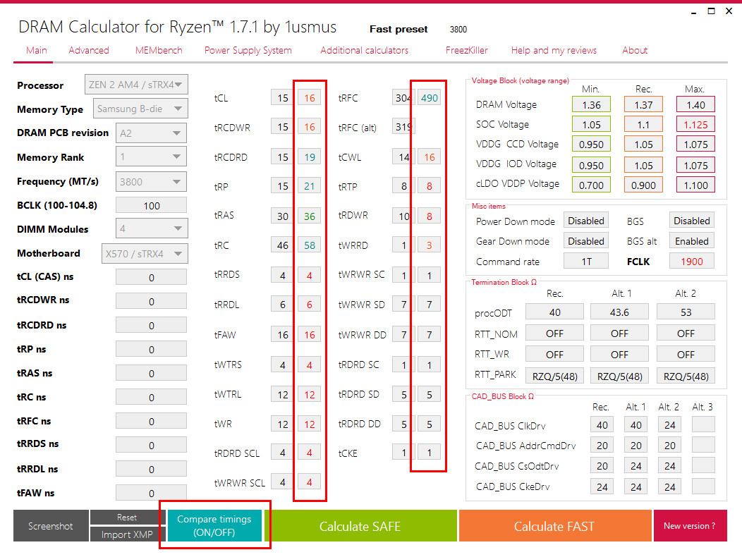
Task: Open the Memory Rank dropdown
Action: 151,157
